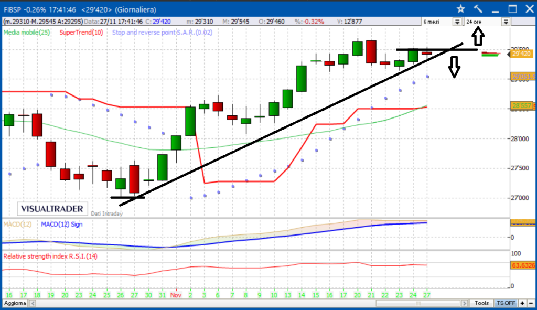
Task: Select the Media mobile(25) indicator label
Action: click(x=27, y=33)
